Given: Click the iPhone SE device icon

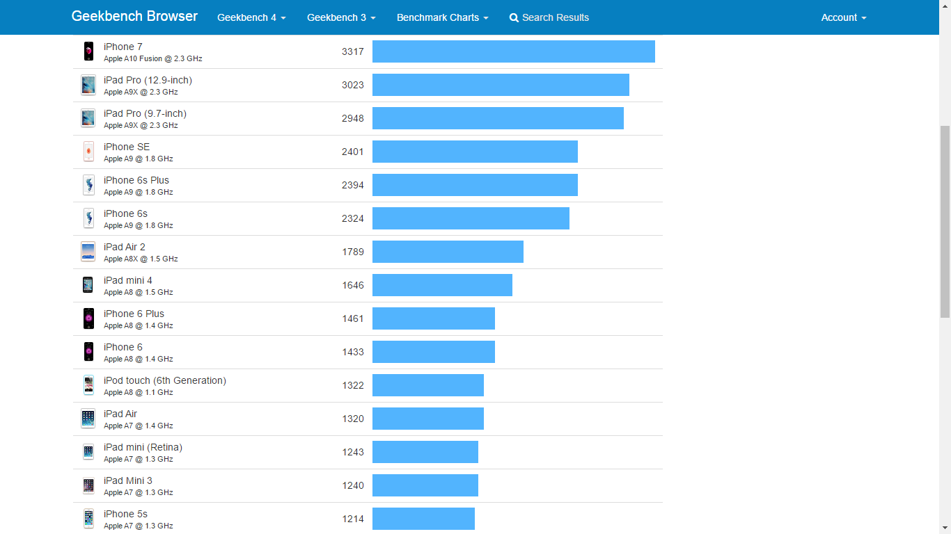Looking at the screenshot, I should pos(88,152).
